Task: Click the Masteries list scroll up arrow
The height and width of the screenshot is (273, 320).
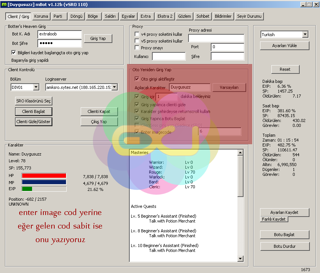Action: tap(240, 153)
